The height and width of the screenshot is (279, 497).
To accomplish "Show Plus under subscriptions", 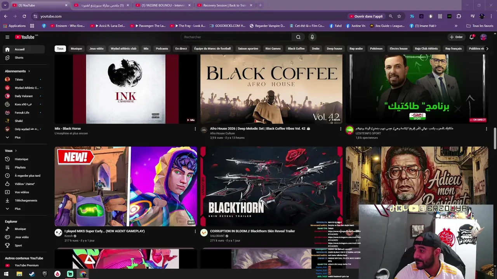I will 23,138.
